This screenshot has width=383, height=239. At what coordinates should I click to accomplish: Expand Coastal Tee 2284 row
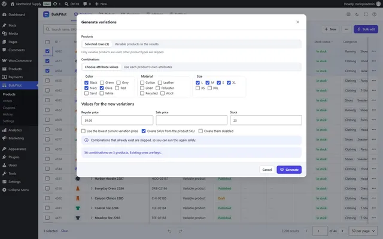click(92, 208)
